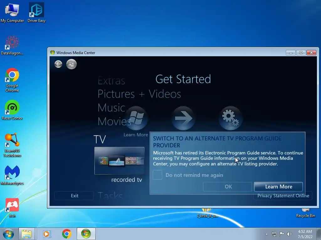Open the gears settings tile
The height and width of the screenshot is (240, 321).
pos(230,118)
